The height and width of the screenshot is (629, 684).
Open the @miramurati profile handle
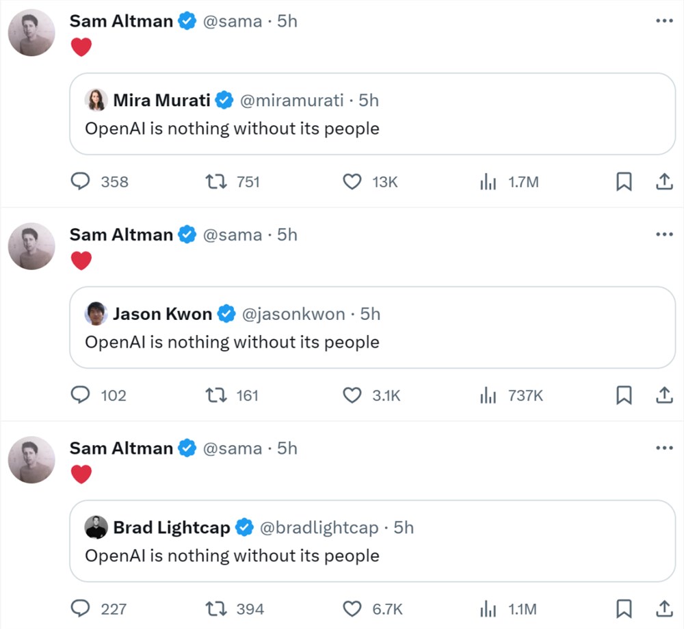[291, 101]
